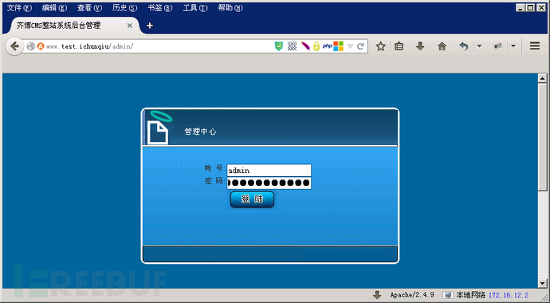Open the 工具 menu
The image size is (550, 303).
click(x=195, y=8)
